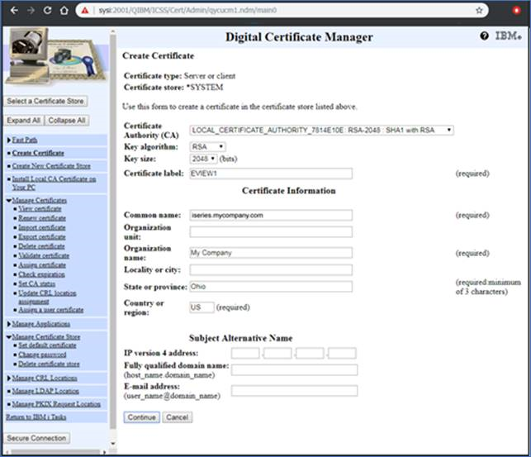
Task: Reload the page with the refresh icon
Action: 47,11
